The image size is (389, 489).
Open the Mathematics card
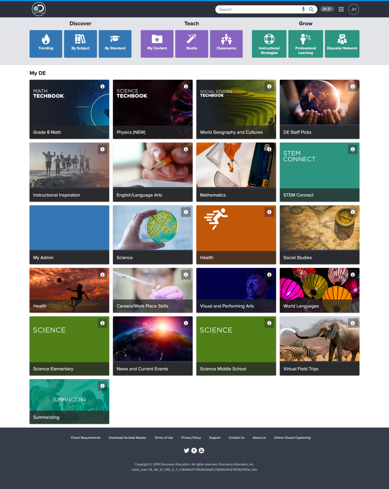point(236,172)
